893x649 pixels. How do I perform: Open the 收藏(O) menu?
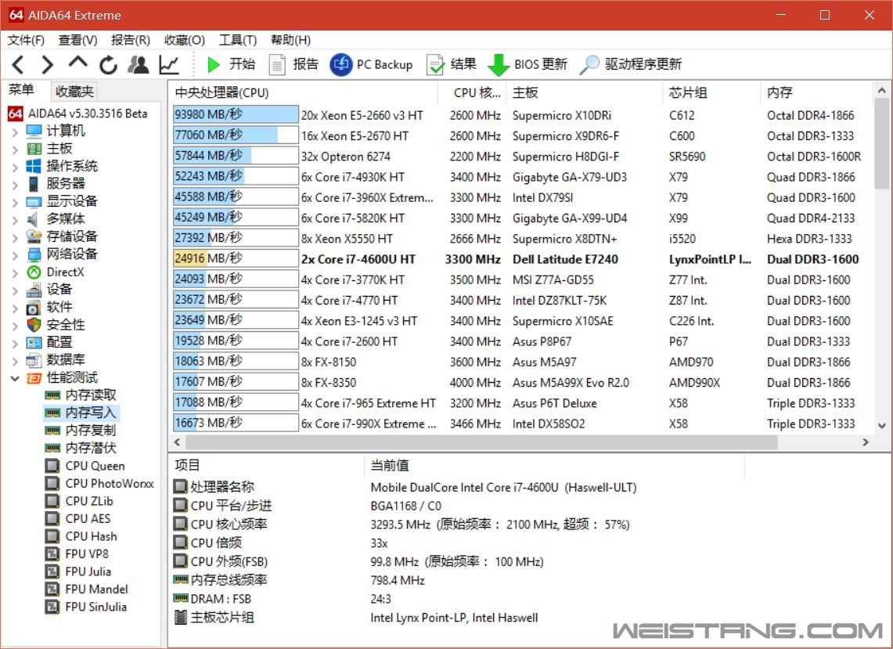click(x=185, y=40)
